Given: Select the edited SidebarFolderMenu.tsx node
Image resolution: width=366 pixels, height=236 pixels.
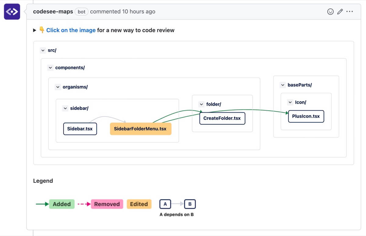Looking at the screenshot, I should [140, 129].
